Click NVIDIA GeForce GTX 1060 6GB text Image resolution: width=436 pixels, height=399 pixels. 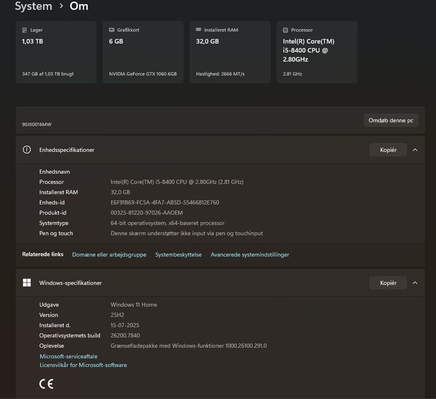[x=143, y=74]
